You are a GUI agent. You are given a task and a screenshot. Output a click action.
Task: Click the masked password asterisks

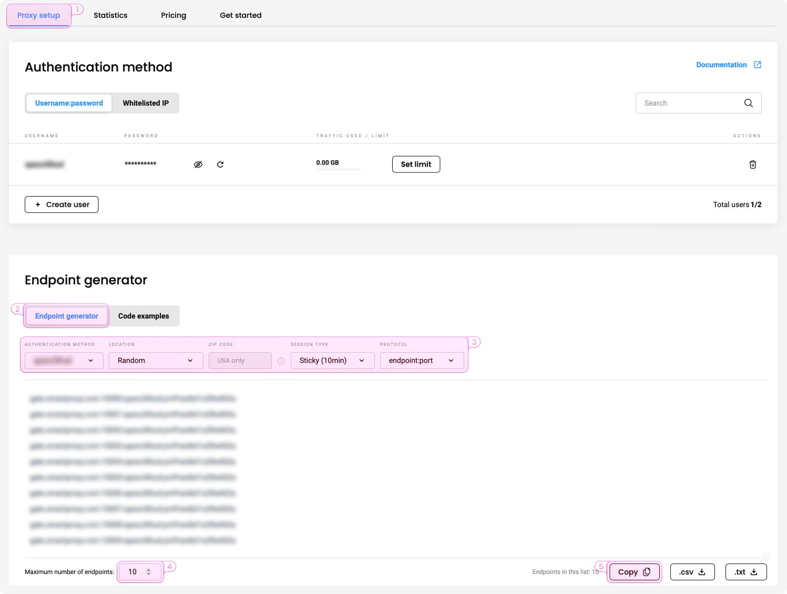point(140,164)
